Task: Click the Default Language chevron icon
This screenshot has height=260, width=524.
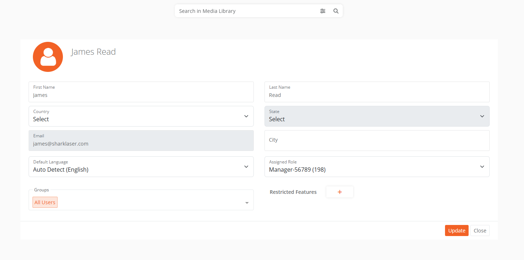Action: coord(246,167)
